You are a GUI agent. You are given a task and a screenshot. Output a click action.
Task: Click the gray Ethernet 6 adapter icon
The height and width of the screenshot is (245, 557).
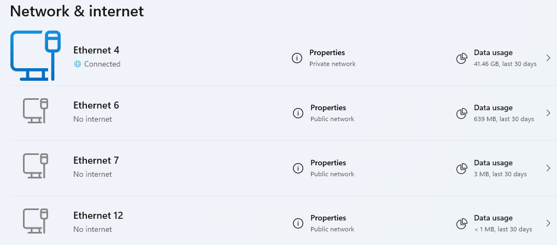pyautogui.click(x=36, y=110)
